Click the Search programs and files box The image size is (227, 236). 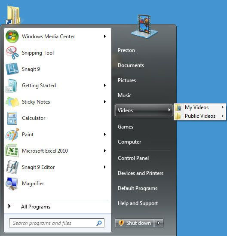point(57,223)
